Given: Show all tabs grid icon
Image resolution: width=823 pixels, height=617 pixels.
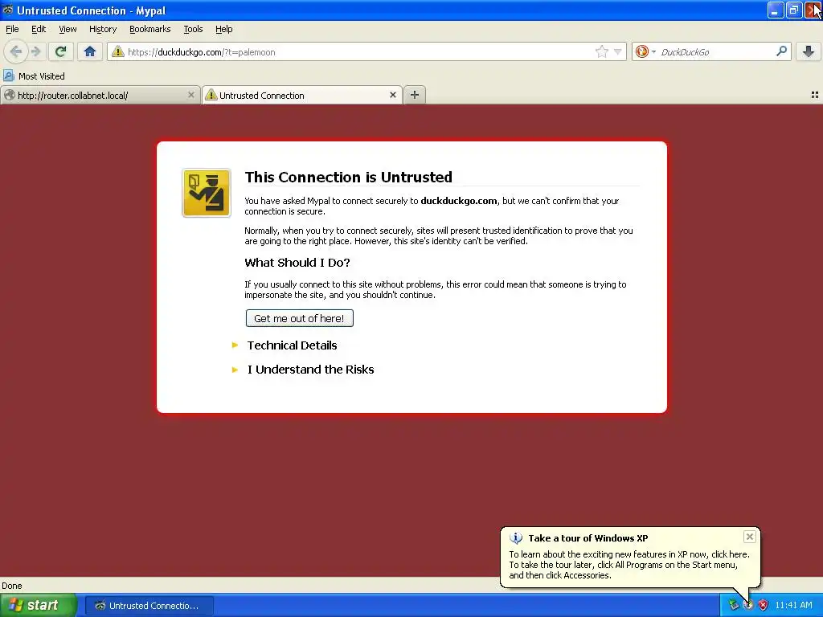Looking at the screenshot, I should pos(815,95).
